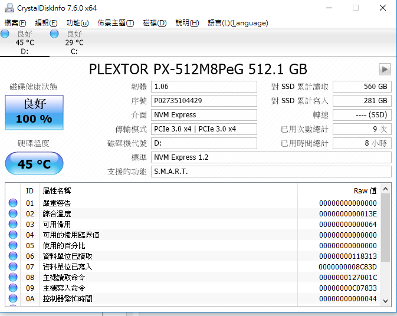Click status orb of attribute 03 可用備用

(x=13, y=224)
